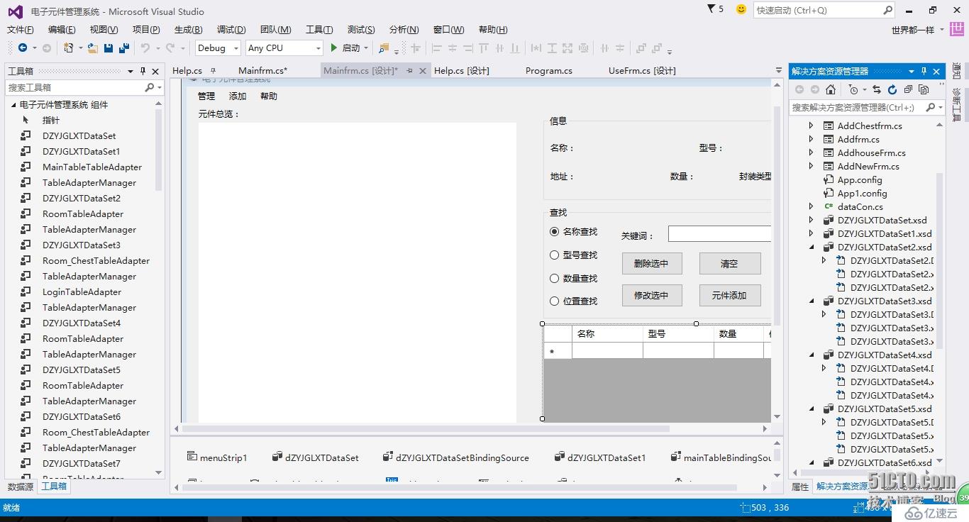
Task: Click the Navigate Backward arrow in toolbar
Action: coord(23,48)
